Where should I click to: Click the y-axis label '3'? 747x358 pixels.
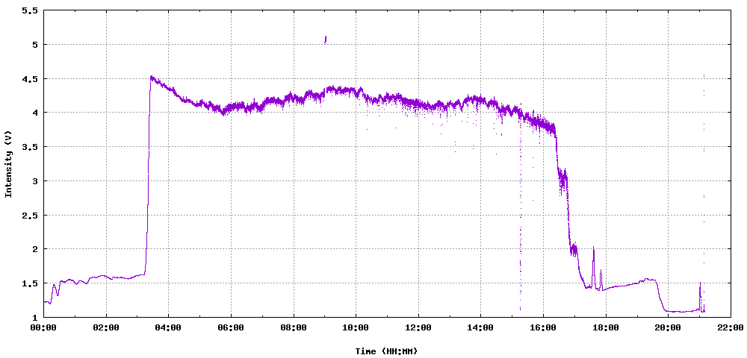34,180
